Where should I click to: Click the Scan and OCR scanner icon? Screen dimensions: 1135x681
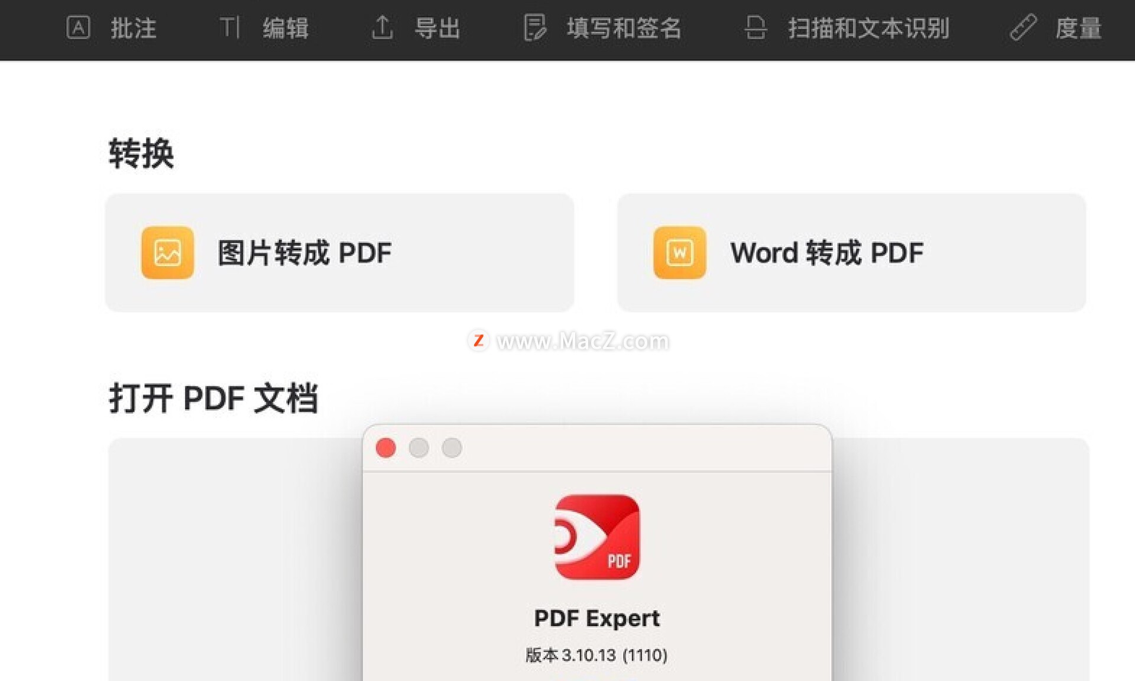[x=755, y=28]
